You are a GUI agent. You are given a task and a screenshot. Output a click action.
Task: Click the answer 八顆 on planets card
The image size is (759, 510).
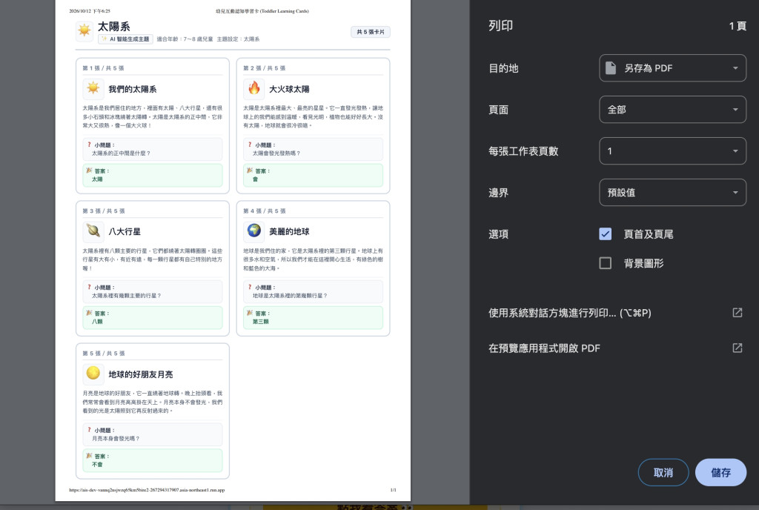(x=97, y=322)
